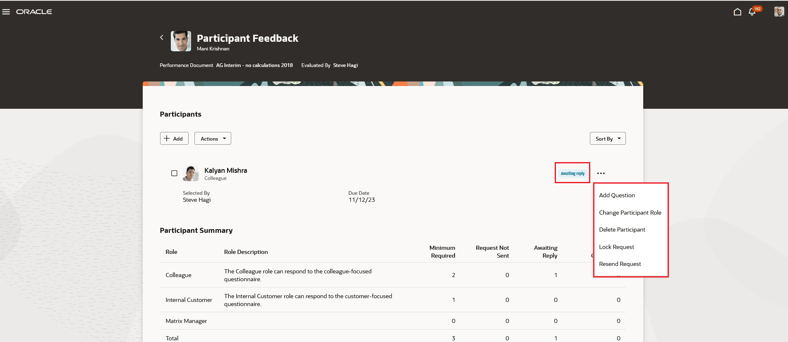Click the Awaiting reply status badge
Viewport: 788px width, 342px height.
[x=572, y=173]
